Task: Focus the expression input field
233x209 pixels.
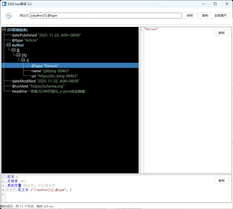Action: click(106, 16)
